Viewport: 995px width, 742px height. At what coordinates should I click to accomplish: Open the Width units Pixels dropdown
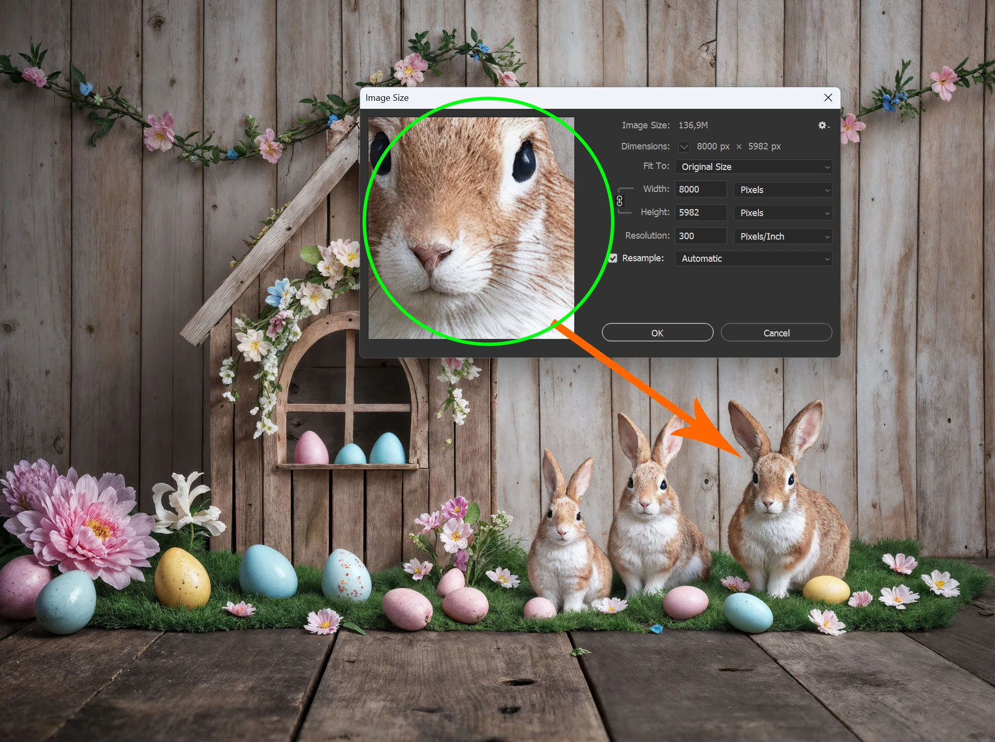(x=782, y=190)
